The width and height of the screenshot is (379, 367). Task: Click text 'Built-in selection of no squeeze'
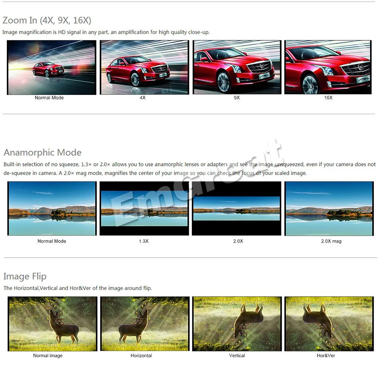41,164
